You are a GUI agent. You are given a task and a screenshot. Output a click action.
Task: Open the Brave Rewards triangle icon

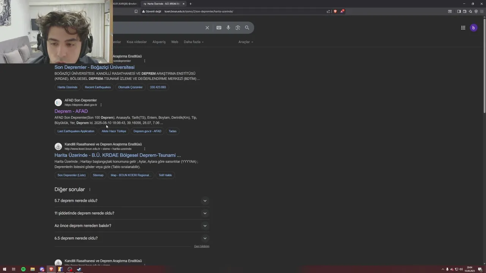coord(342,11)
